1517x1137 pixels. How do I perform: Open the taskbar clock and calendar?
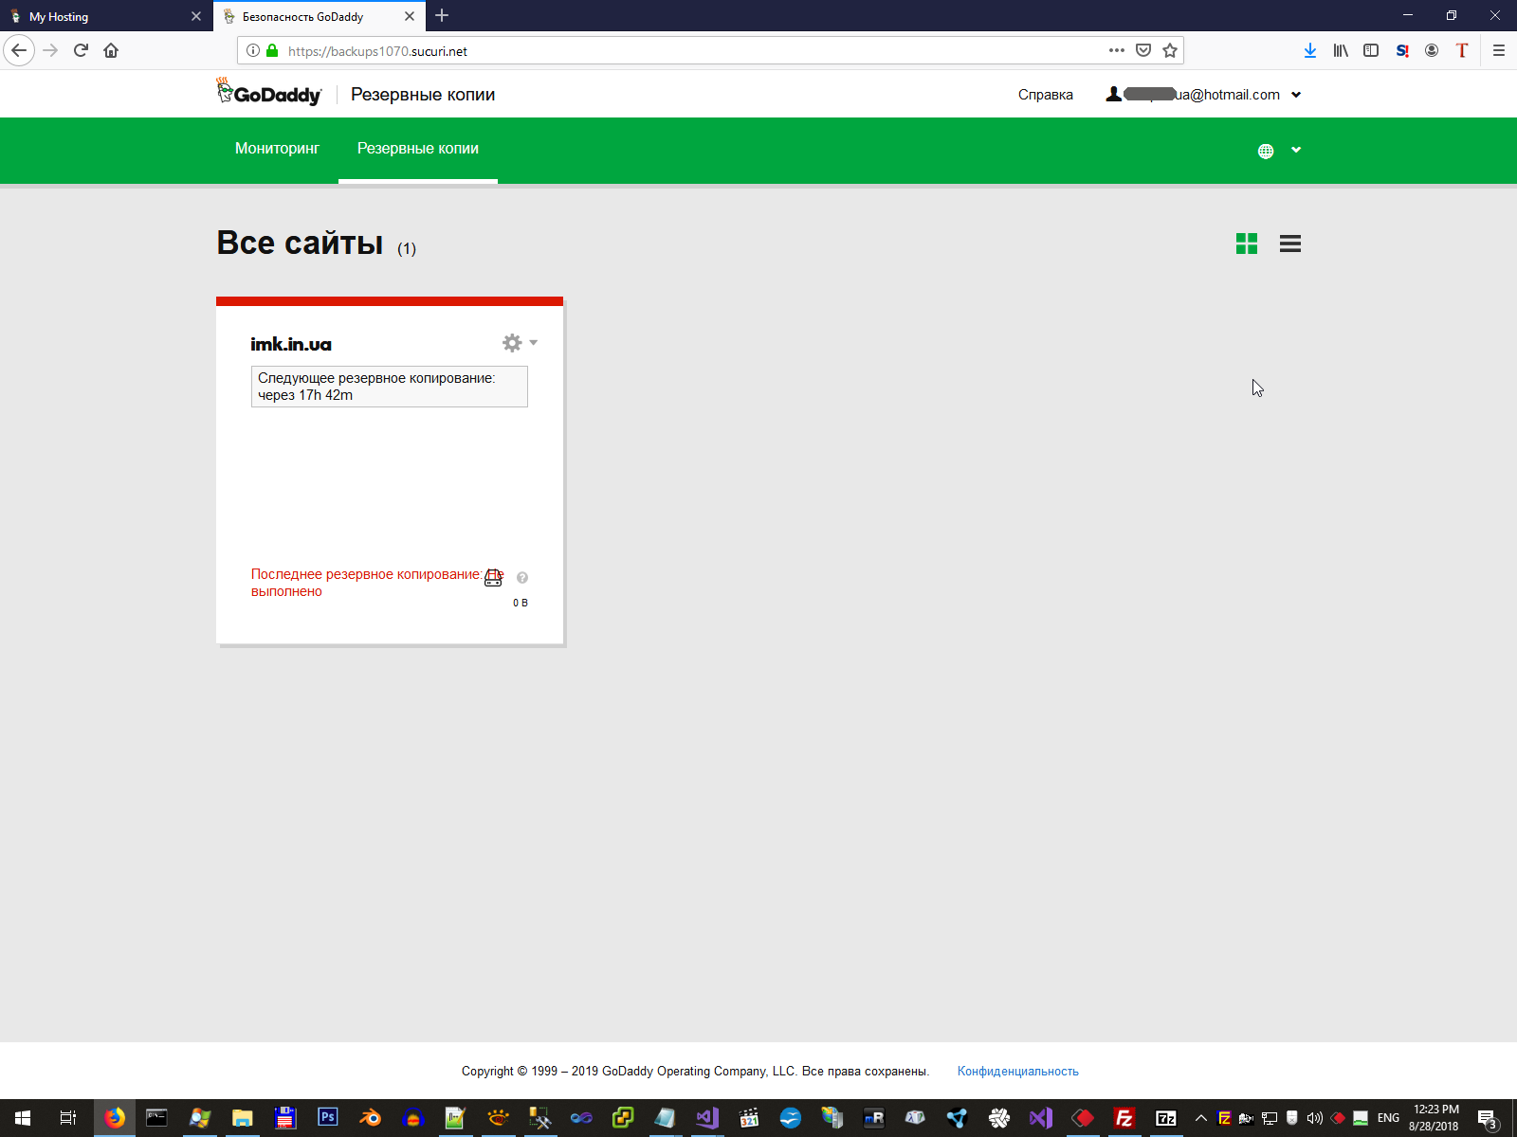1435,1118
